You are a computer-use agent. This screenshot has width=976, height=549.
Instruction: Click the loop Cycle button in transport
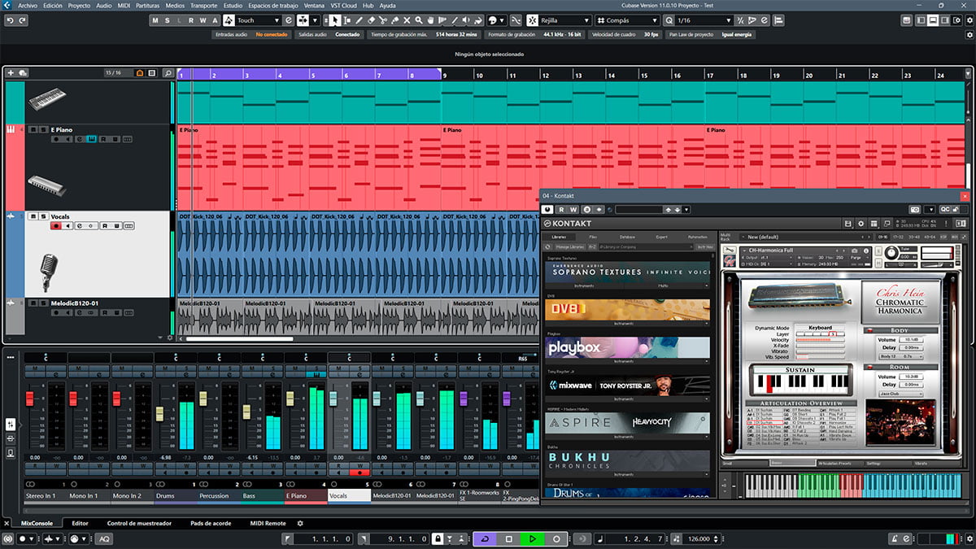486,538
